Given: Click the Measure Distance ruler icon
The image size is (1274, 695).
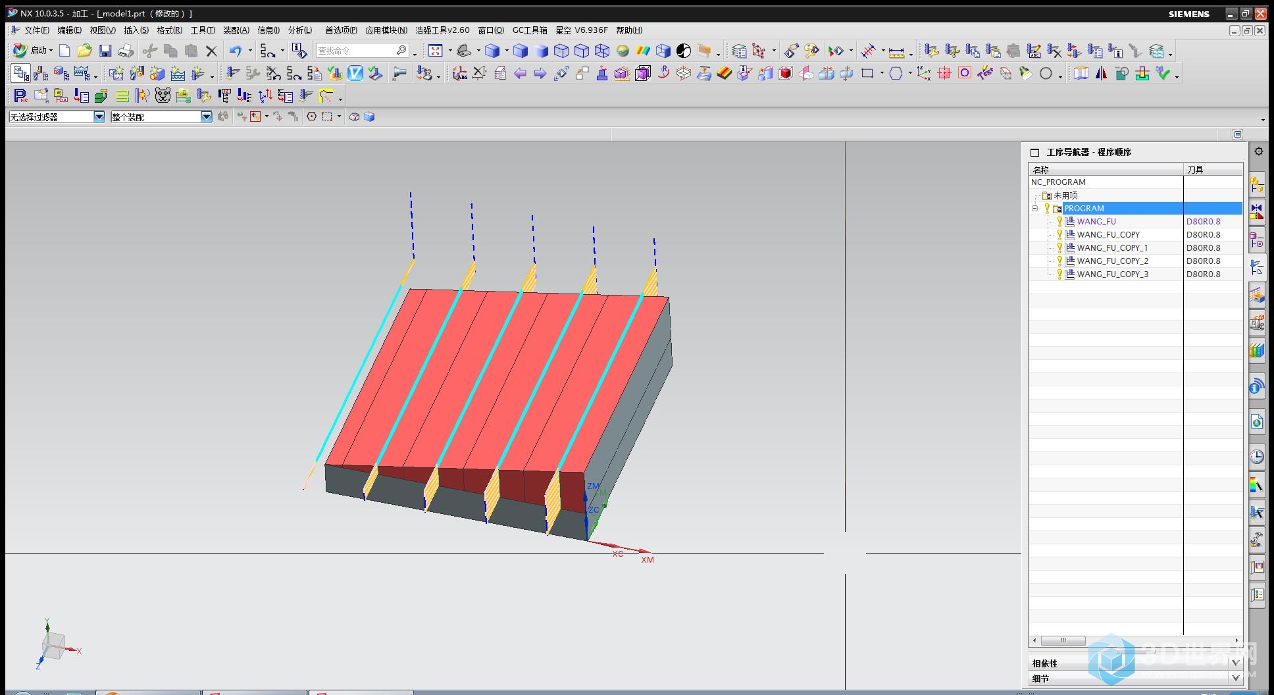Looking at the screenshot, I should tap(896, 51).
